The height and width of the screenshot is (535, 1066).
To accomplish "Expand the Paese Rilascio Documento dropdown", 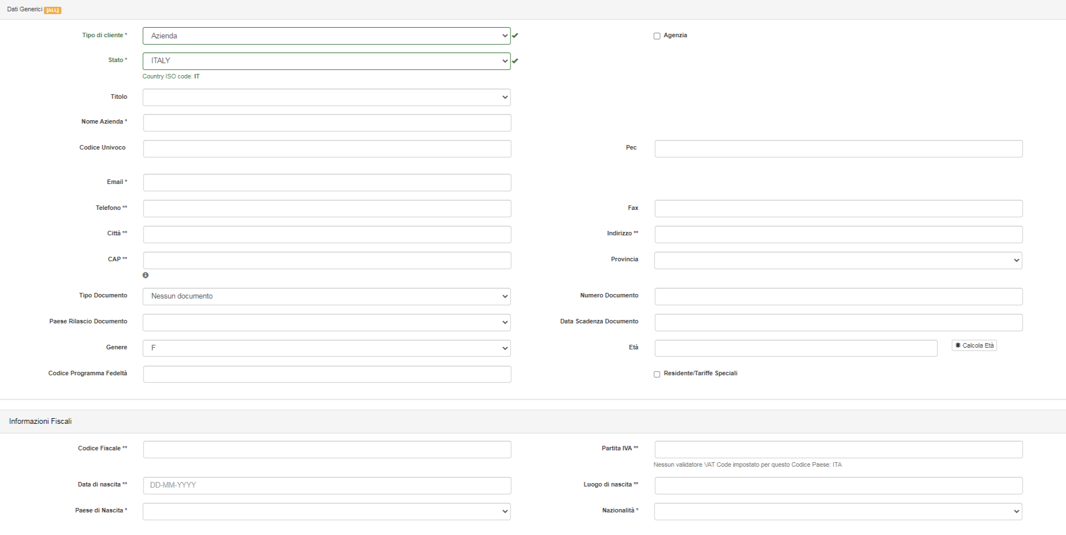I will pos(326,322).
